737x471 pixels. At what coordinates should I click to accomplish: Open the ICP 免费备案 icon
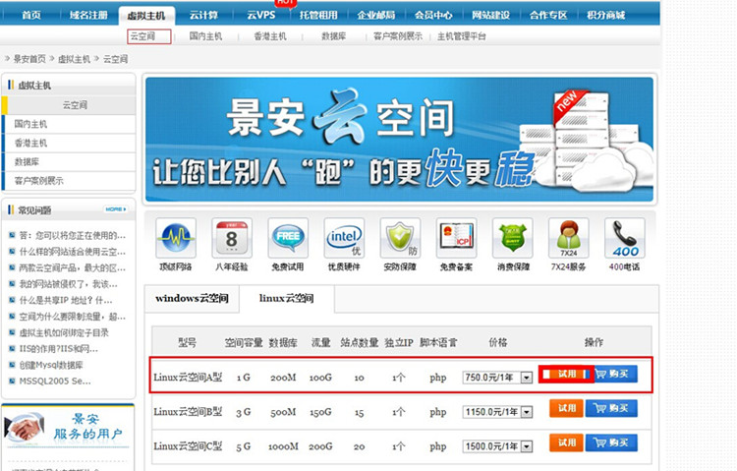456,239
